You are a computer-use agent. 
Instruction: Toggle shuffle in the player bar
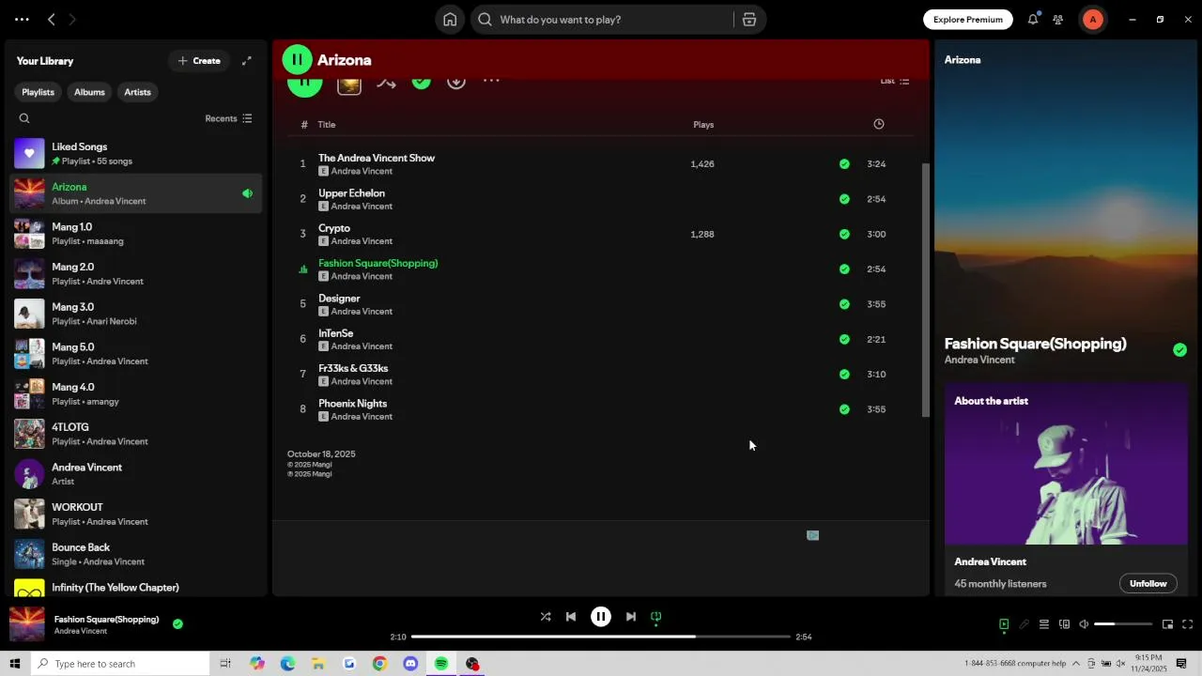[546, 617]
